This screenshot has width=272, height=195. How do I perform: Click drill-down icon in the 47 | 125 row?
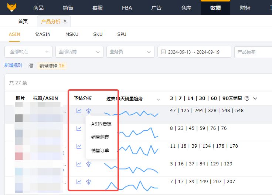pos(89,111)
